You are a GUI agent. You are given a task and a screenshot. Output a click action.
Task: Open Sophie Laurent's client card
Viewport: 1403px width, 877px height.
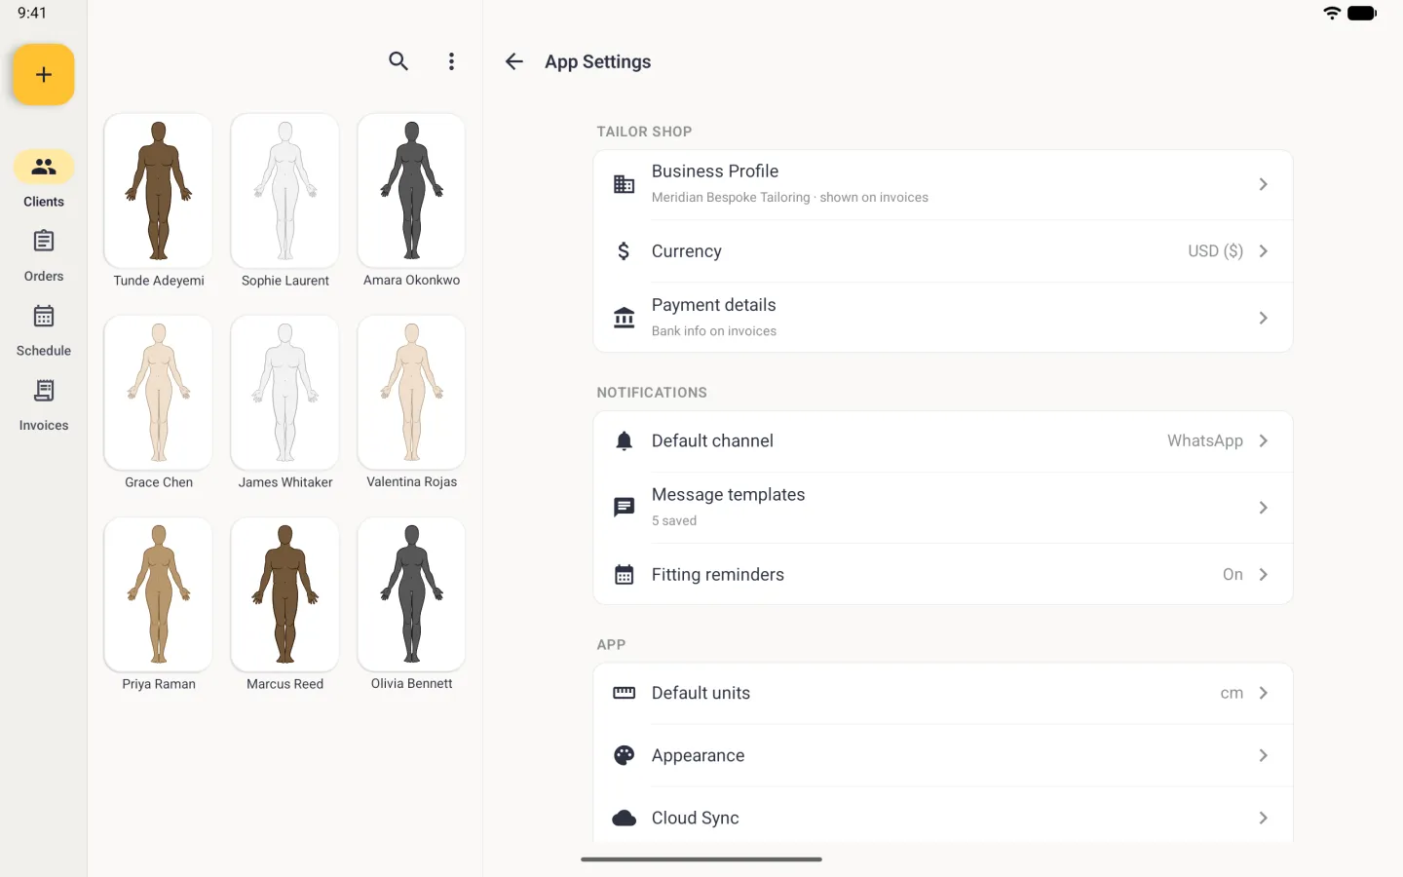(x=285, y=191)
